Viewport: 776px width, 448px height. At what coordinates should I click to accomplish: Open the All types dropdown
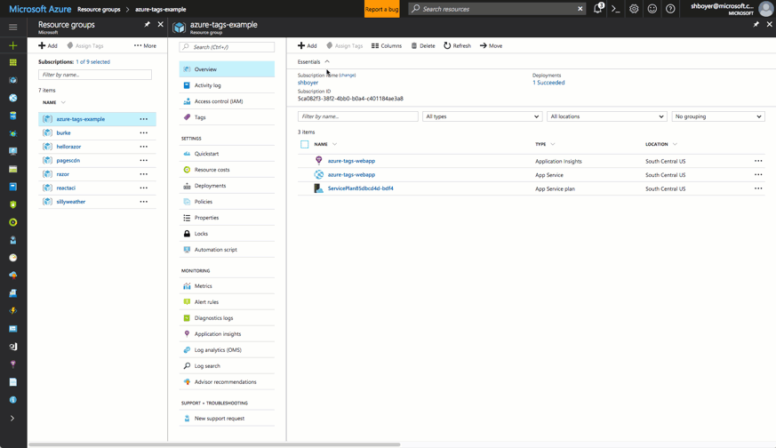(x=482, y=116)
